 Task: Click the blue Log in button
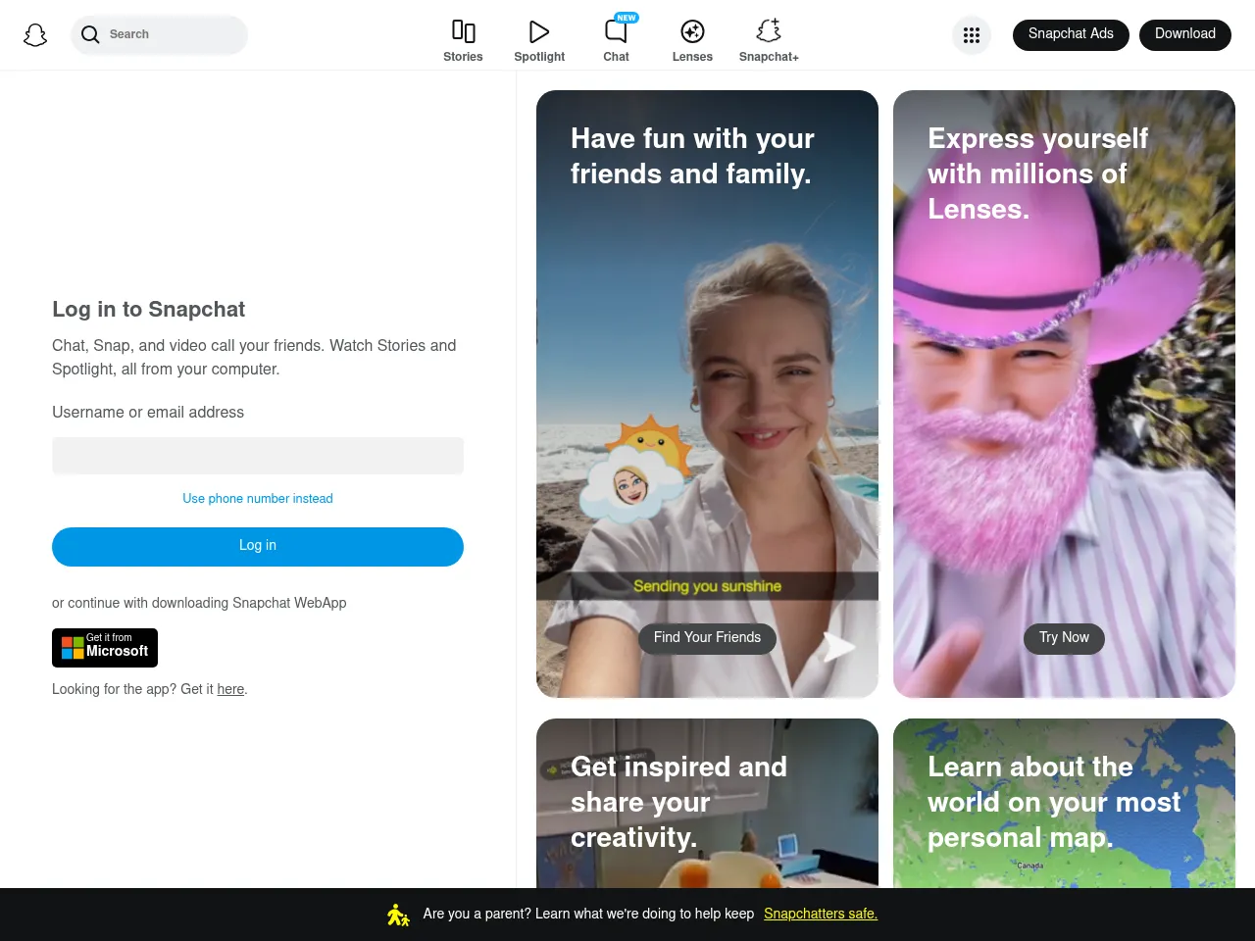[258, 546]
